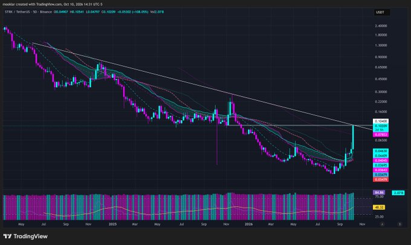Click the round button right of auto-scale A

pyautogui.click(x=400, y=224)
